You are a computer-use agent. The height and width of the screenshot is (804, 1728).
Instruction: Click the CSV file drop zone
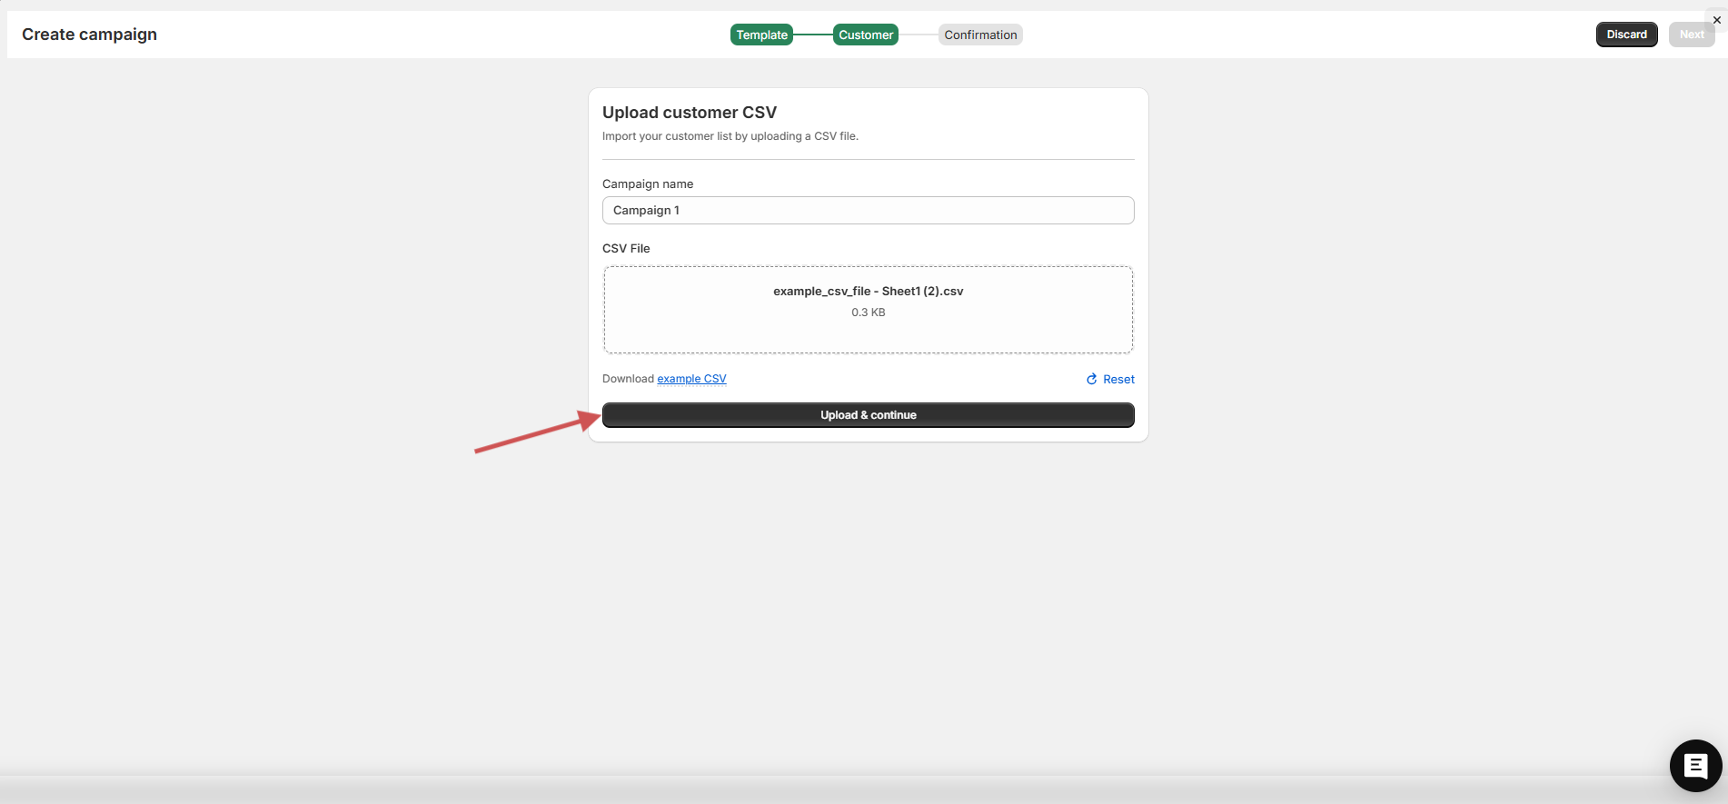pos(868,310)
